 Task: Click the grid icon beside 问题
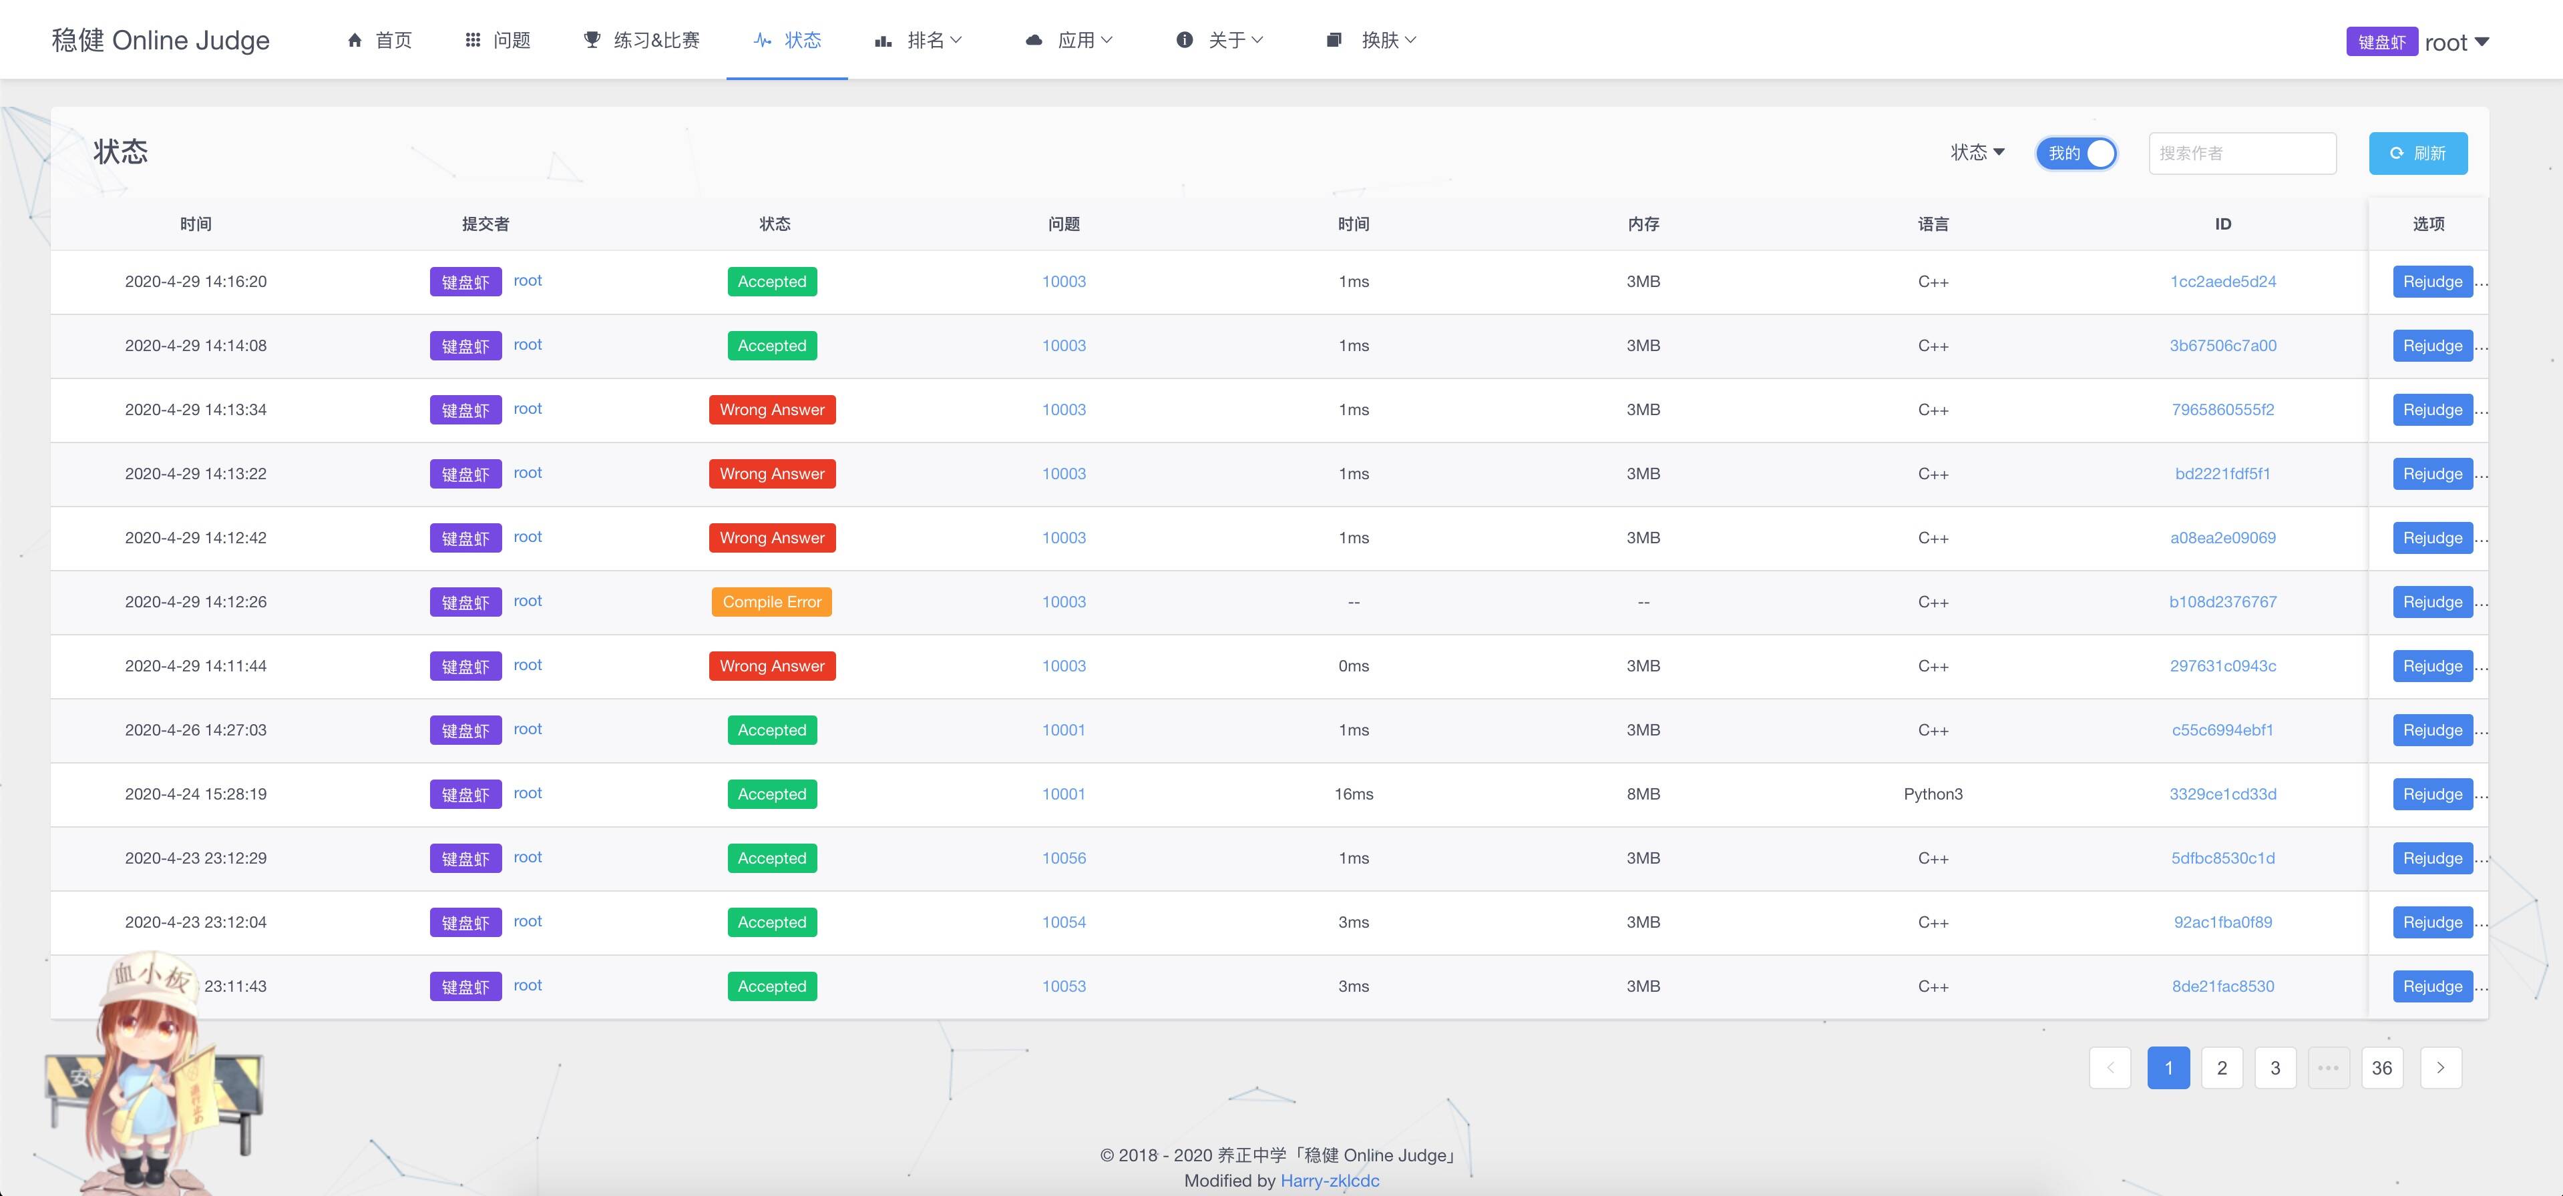[473, 40]
